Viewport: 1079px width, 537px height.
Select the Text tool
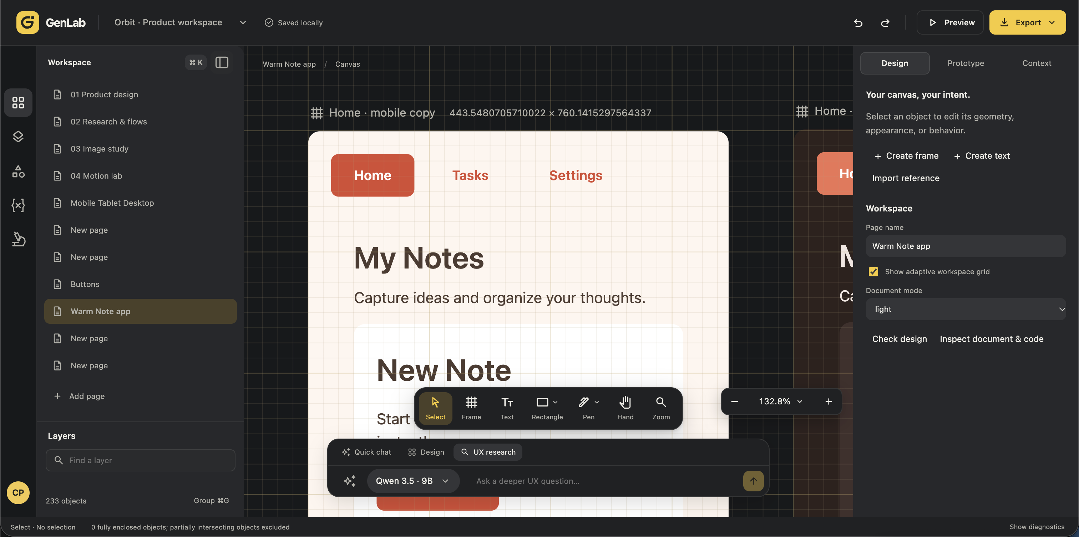pos(507,408)
